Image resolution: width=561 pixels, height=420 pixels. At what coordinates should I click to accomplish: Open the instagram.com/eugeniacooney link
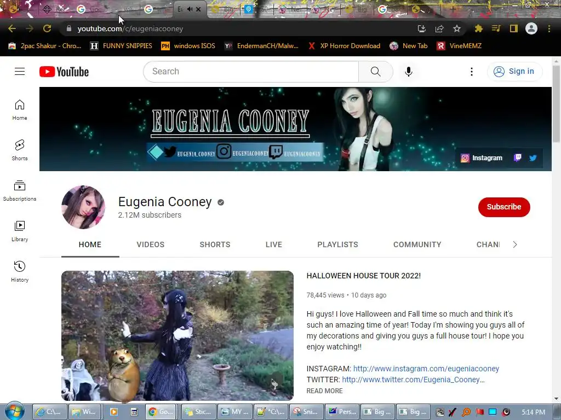[x=426, y=369]
